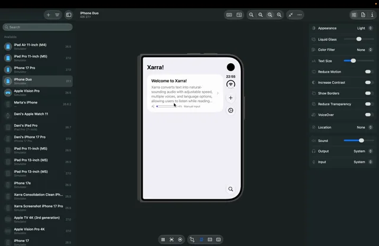Screen dimensions: 379x246
Task: Click the Liquid Glass slider handle
Action: (359, 39)
